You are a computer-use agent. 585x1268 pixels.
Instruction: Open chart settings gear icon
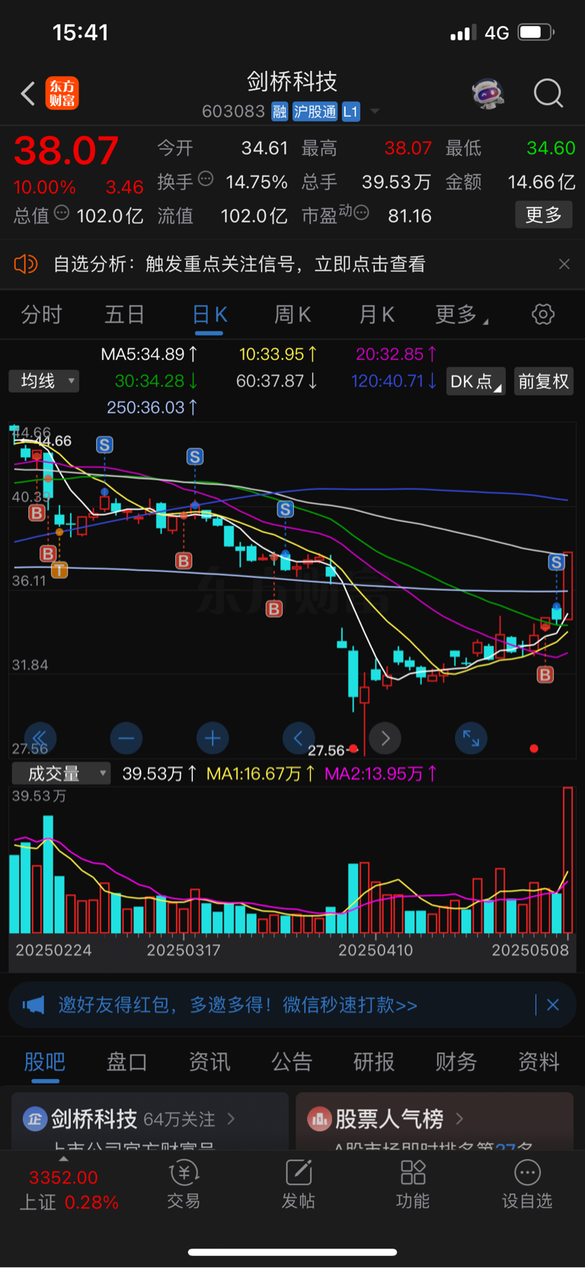pyautogui.click(x=543, y=314)
